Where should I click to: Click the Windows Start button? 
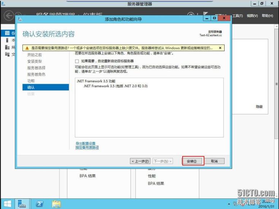coord(6,203)
